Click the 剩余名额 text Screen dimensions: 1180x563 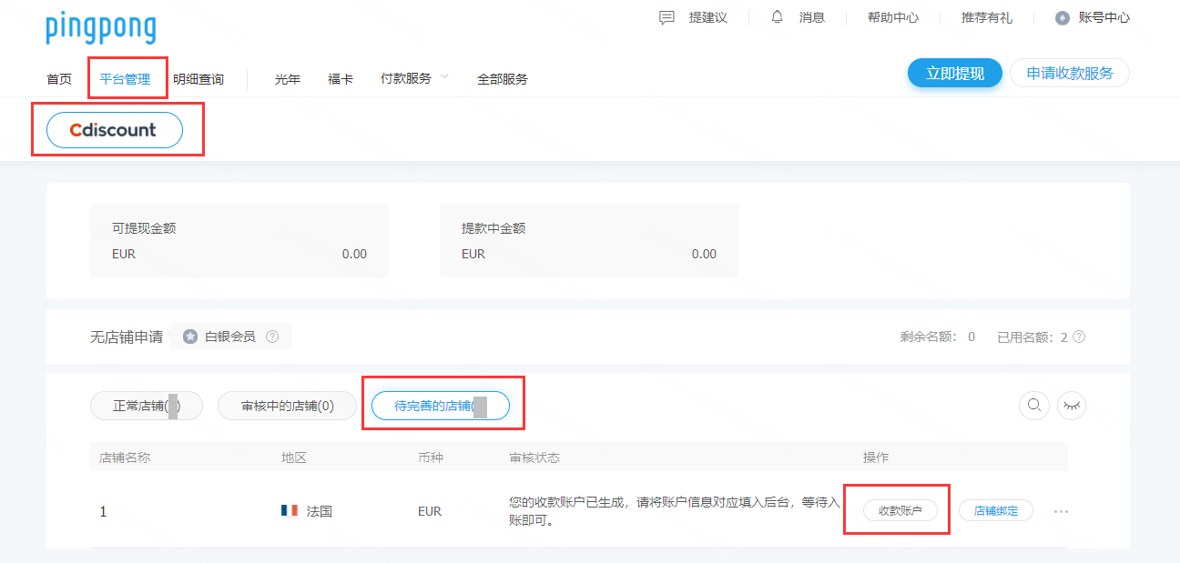click(929, 337)
